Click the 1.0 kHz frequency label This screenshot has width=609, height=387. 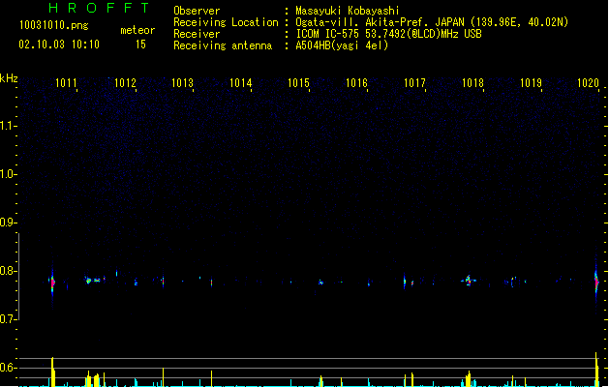(8, 174)
